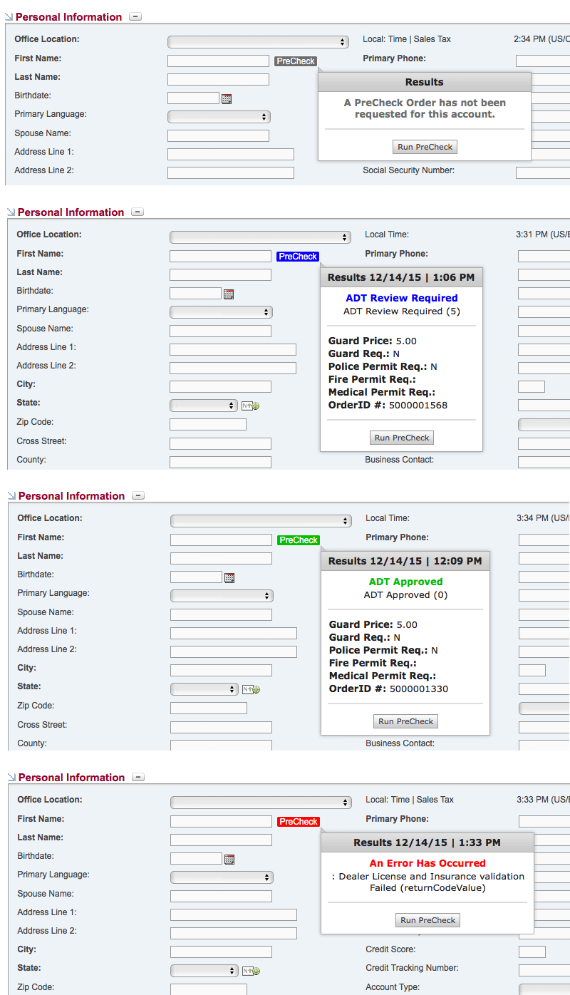
Task: Click the blue PreCheck badge
Action: [298, 257]
